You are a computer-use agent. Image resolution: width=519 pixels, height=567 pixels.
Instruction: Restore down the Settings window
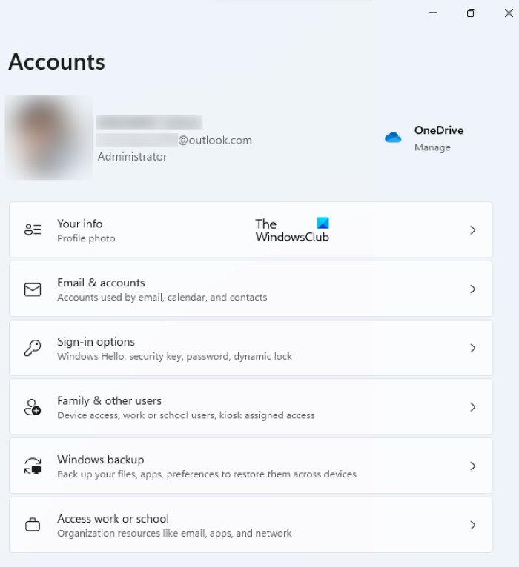click(x=471, y=13)
